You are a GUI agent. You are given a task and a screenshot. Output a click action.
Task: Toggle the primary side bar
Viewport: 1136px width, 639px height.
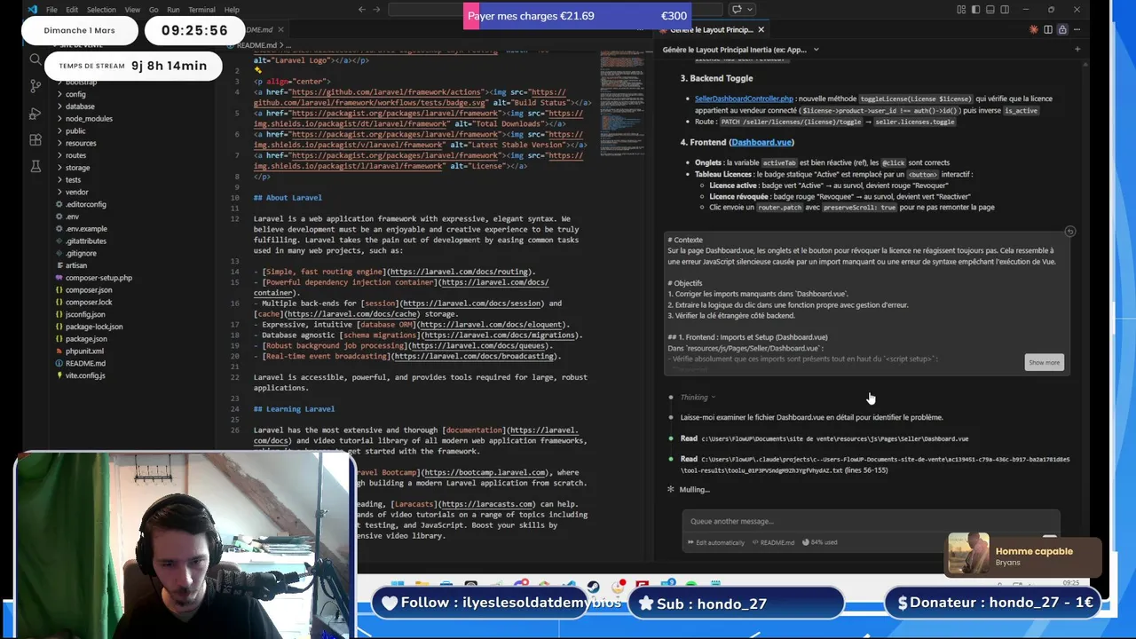tap(975, 10)
